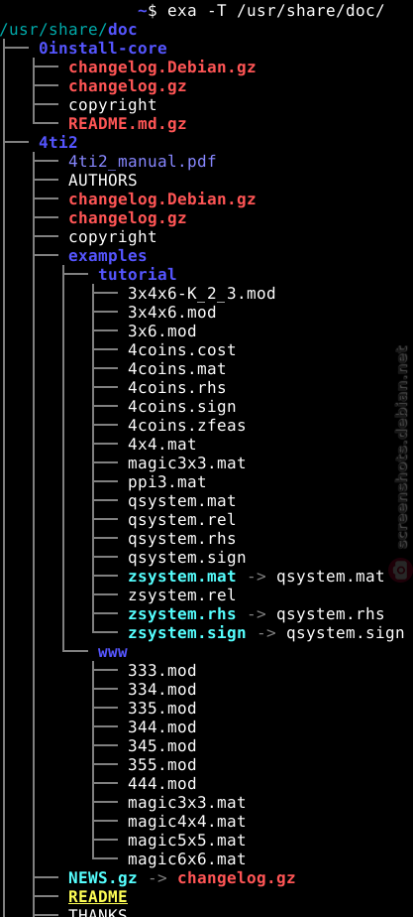Select the AUTHORS file entry
Screen dimensions: 413x917
(x=103, y=181)
